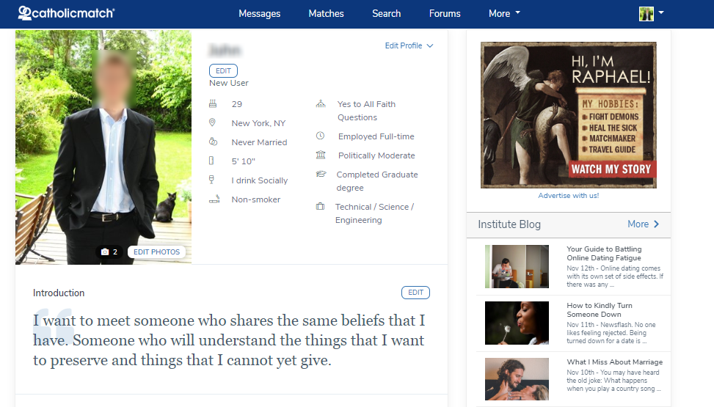Click the graduation cap education icon

point(320,175)
